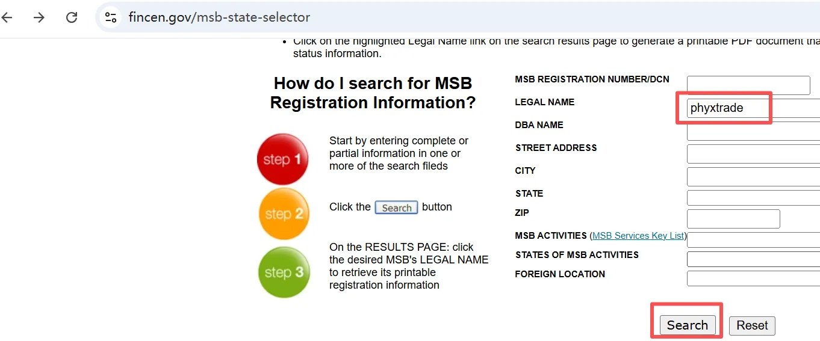Select the DBA Name input box
820x341 pixels.
pos(753,131)
